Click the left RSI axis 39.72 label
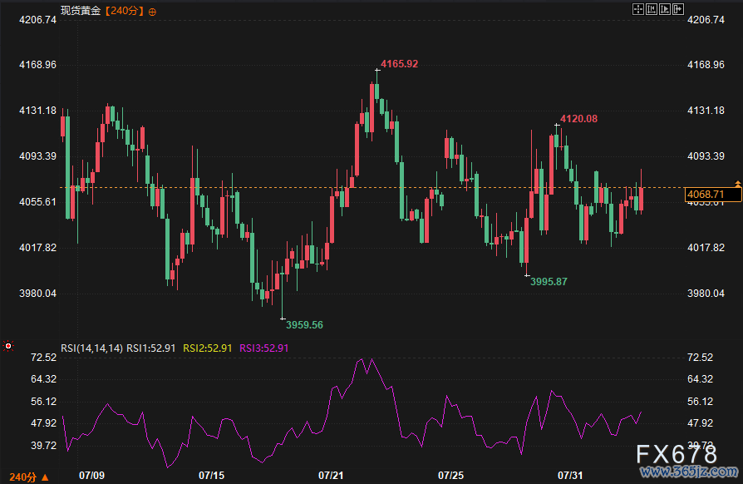This screenshot has width=743, height=484. pyautogui.click(x=43, y=446)
